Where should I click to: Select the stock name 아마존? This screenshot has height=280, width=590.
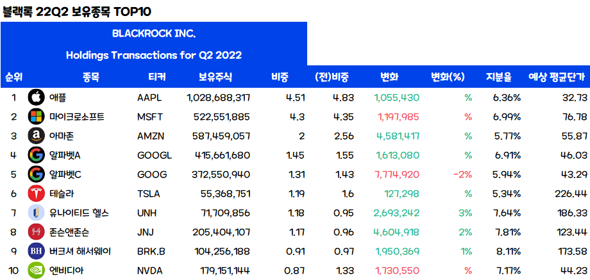tap(62, 136)
